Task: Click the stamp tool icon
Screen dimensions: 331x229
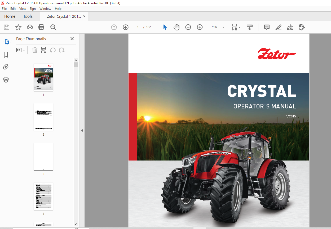Action: coord(302,27)
